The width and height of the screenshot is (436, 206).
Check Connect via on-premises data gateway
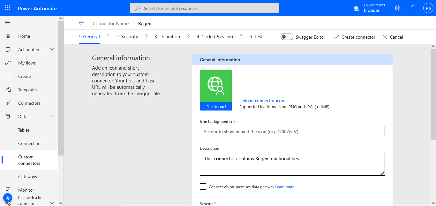203,187
